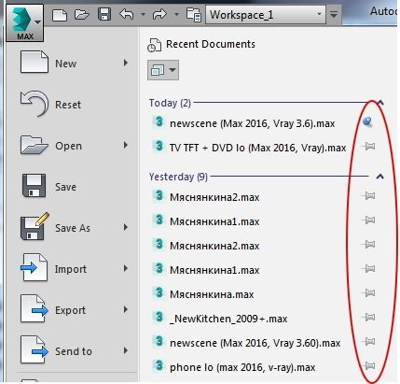Open the recent documents view options dropdown

tap(163, 70)
